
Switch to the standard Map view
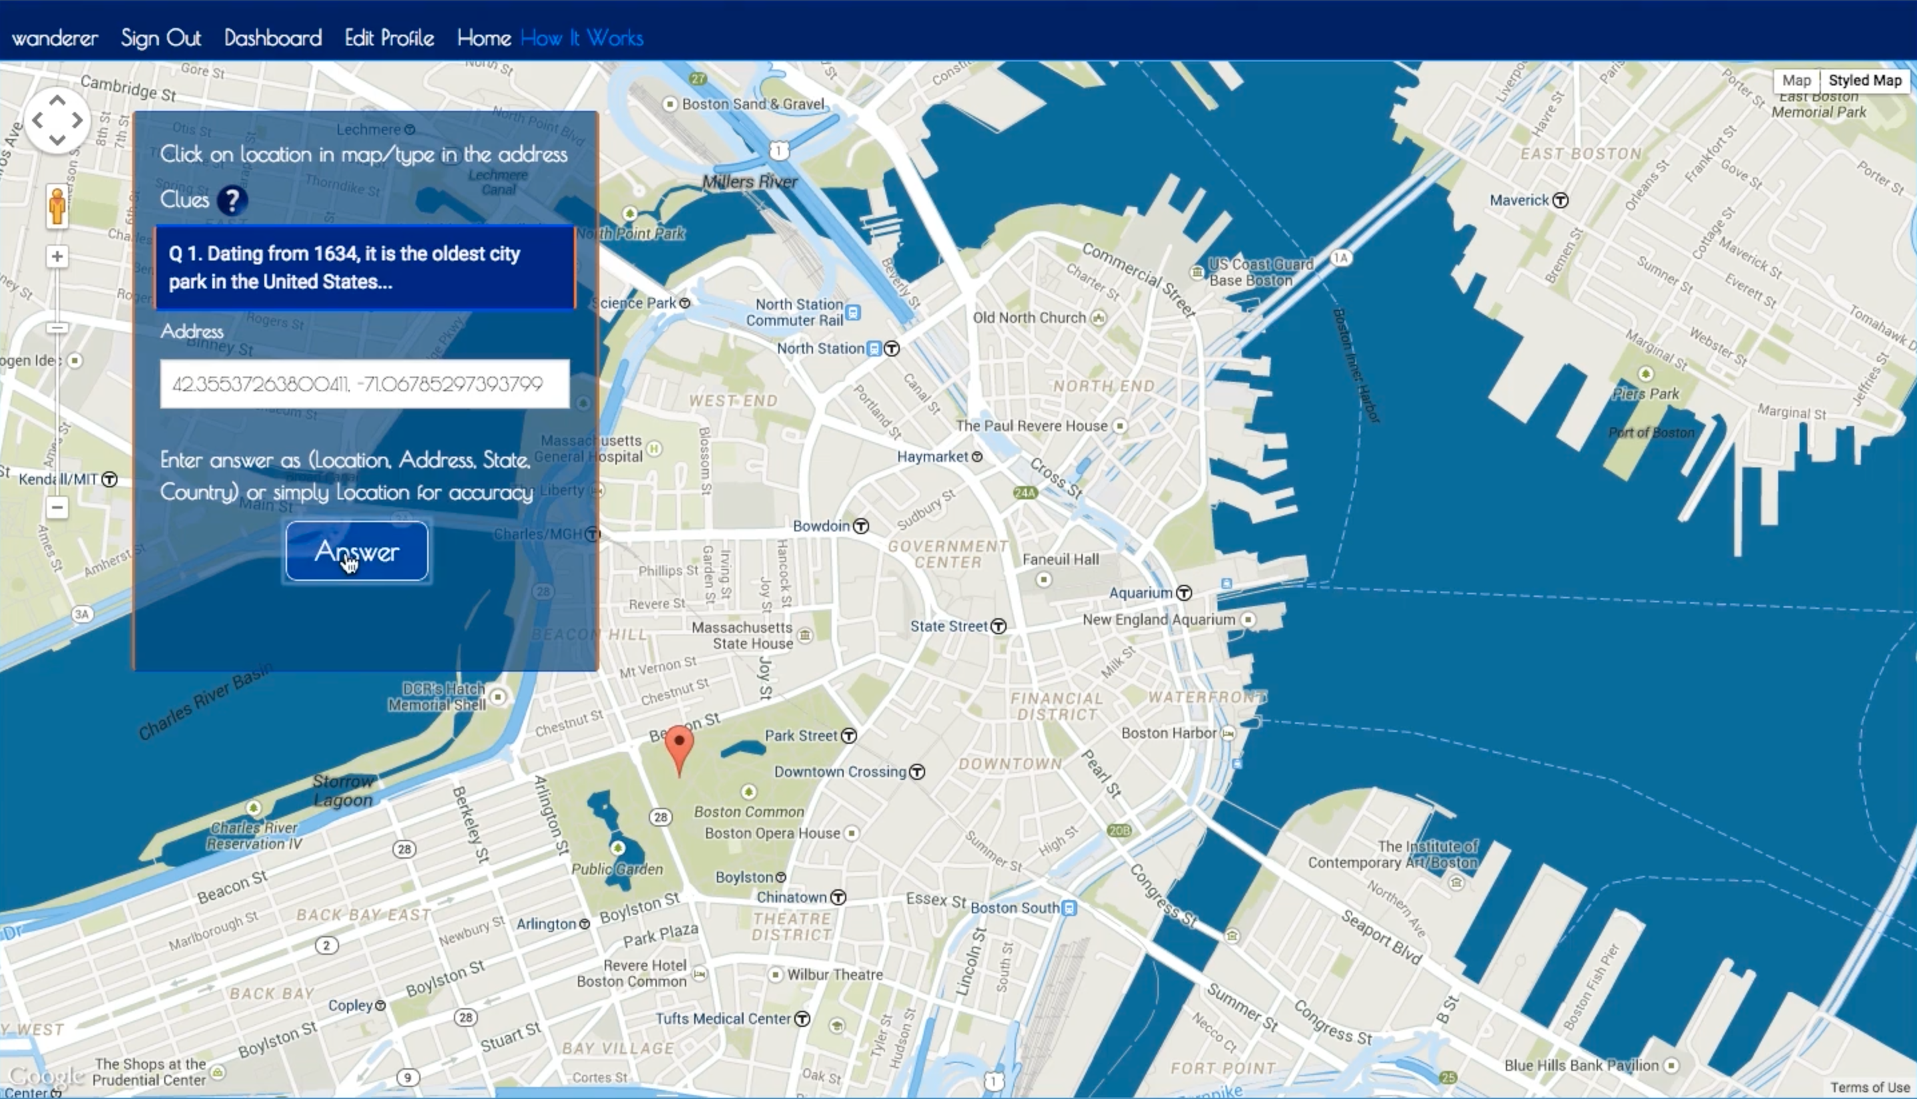[1796, 80]
